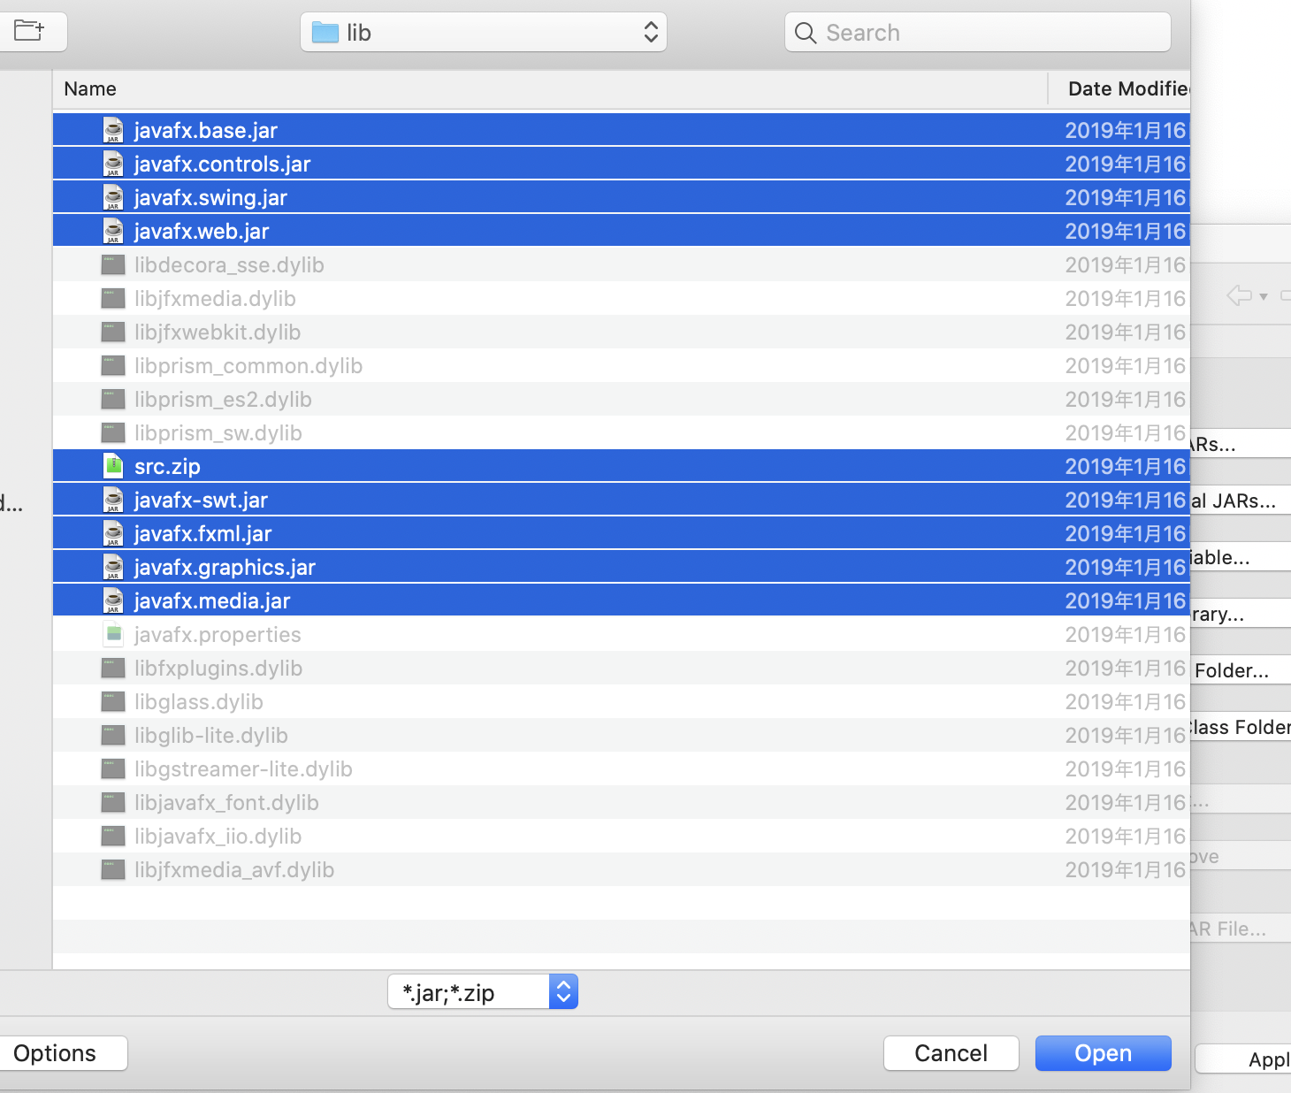Select the javafx.web.jar file icon
The width and height of the screenshot is (1291, 1093).
coord(113,231)
